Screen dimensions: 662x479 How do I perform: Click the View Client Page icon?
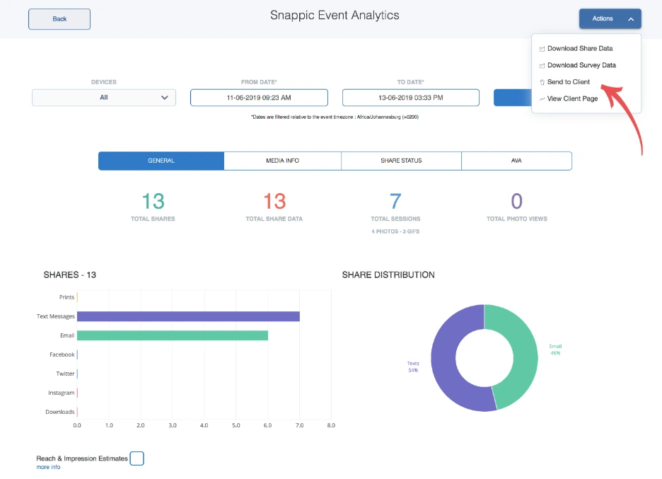(x=542, y=99)
